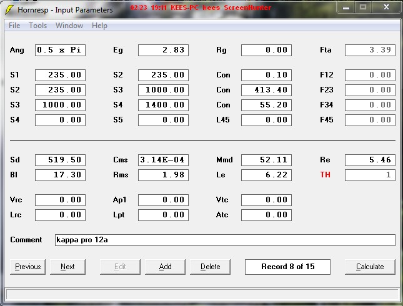Select the first Con field showing 0.10
Viewport: 403px width, 306px height.
pyautogui.click(x=266, y=75)
